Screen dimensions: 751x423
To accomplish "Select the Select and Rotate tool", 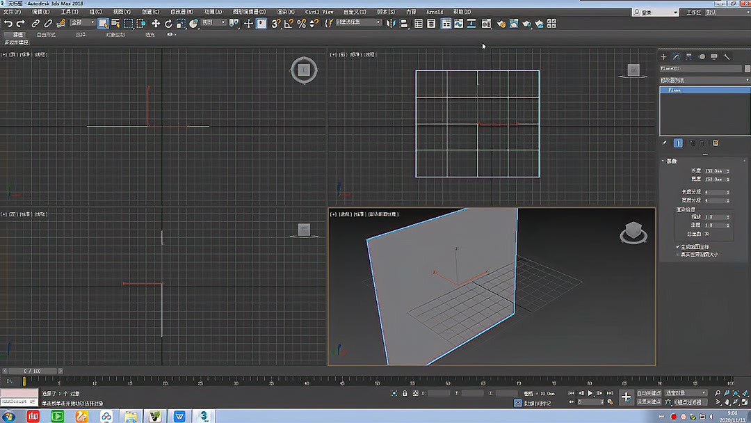I will (169, 24).
